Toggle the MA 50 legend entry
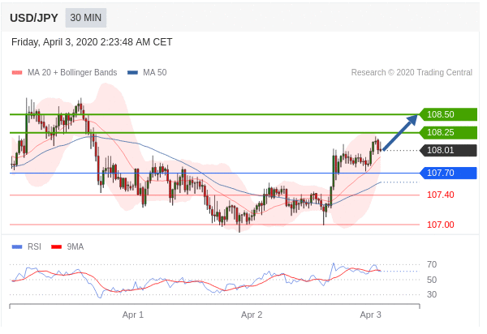 pos(147,73)
